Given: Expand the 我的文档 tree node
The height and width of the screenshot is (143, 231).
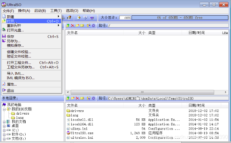Looking at the screenshot, I should point(4,122).
